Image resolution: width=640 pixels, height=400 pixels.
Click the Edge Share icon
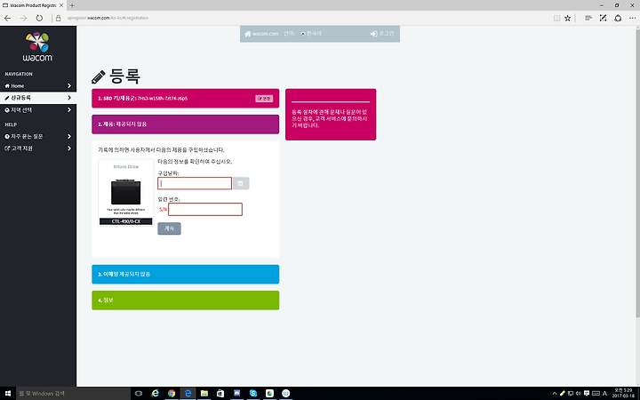click(618, 18)
